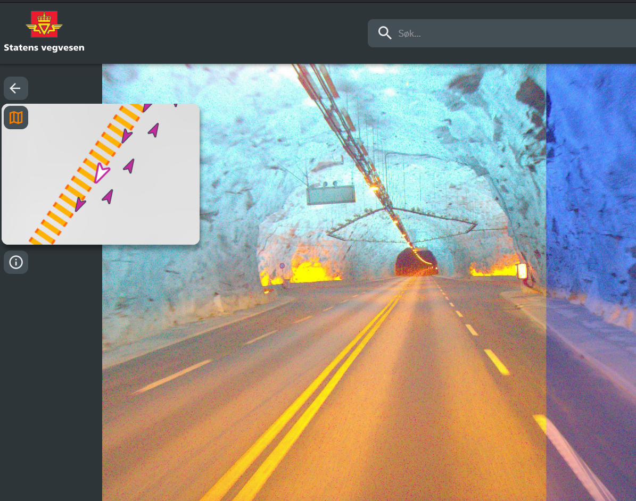The image size is (636, 501).
Task: Click the Statens vegvesen crest logo
Action: [x=44, y=24]
